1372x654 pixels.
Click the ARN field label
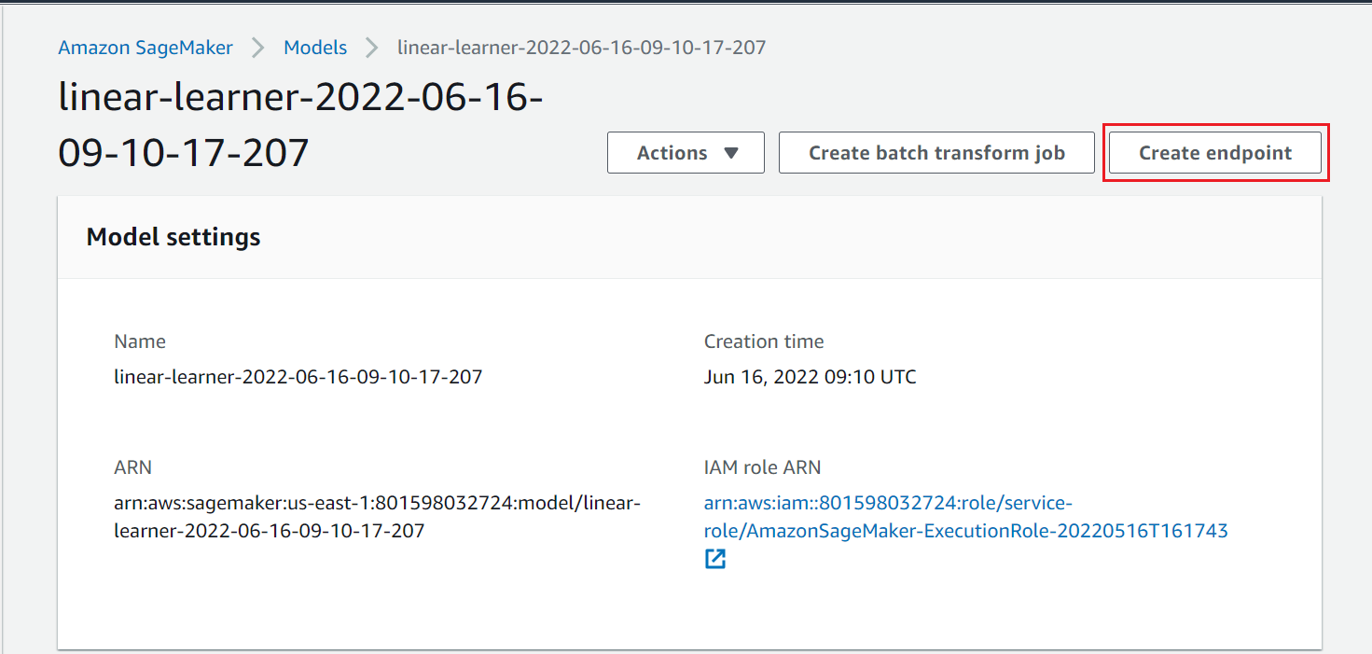click(x=132, y=467)
